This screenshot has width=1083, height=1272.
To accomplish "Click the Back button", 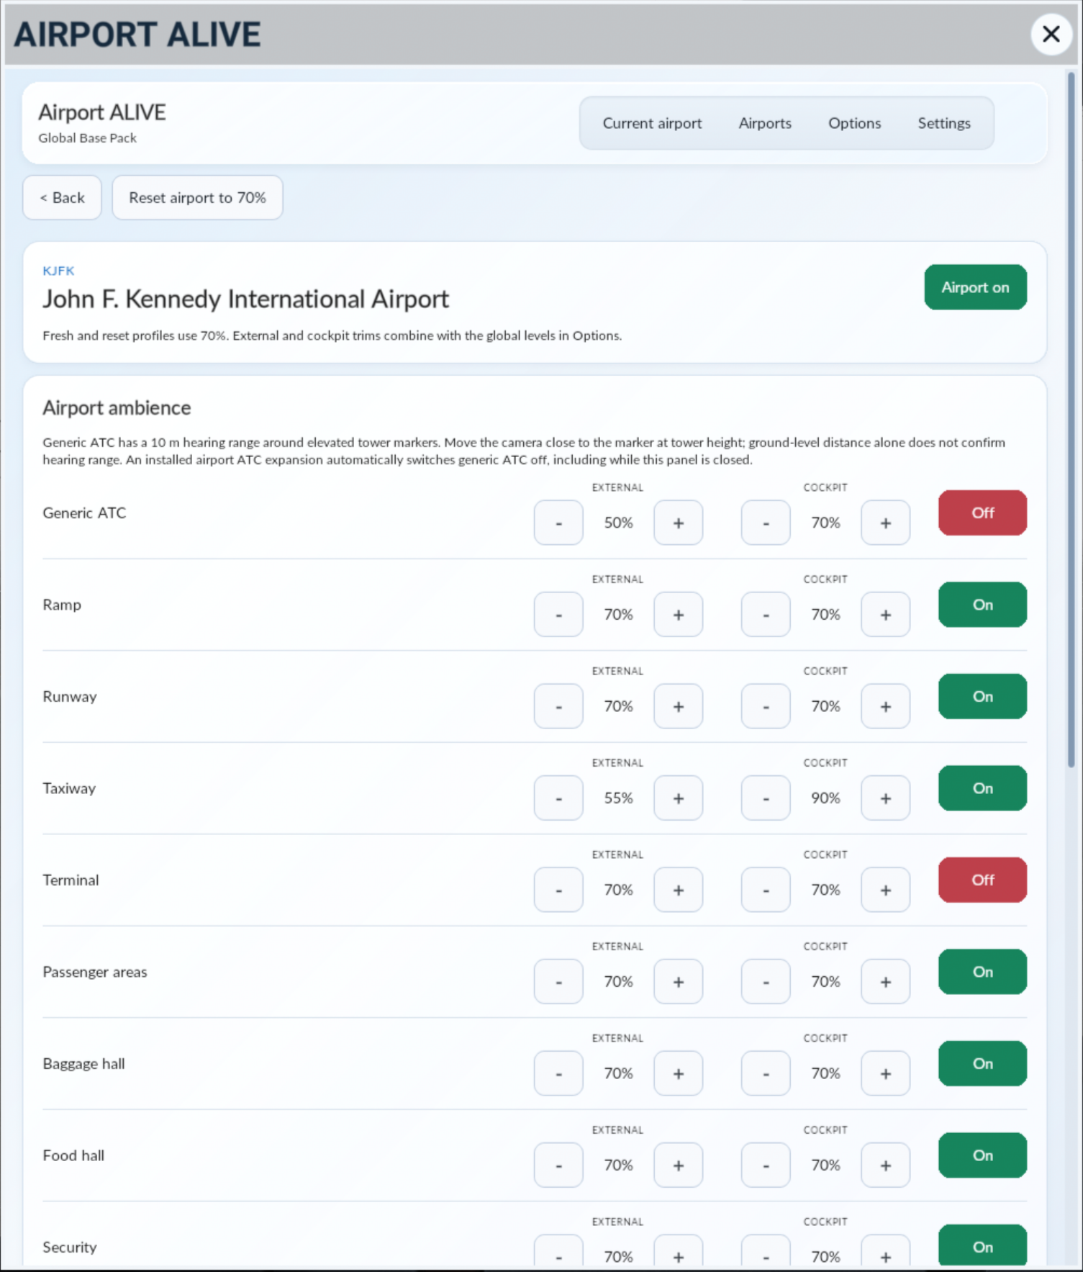I will coord(62,197).
